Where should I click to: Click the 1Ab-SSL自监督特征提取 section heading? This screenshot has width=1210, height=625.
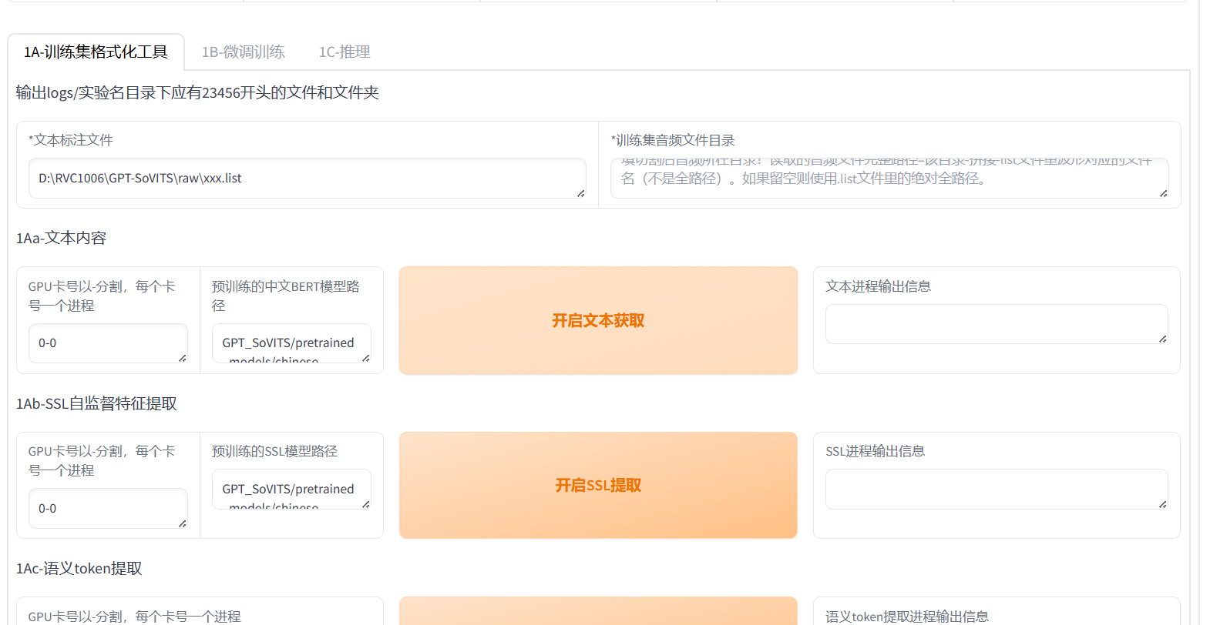point(96,403)
